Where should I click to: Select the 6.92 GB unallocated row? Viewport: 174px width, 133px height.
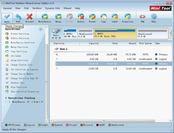[114, 59]
